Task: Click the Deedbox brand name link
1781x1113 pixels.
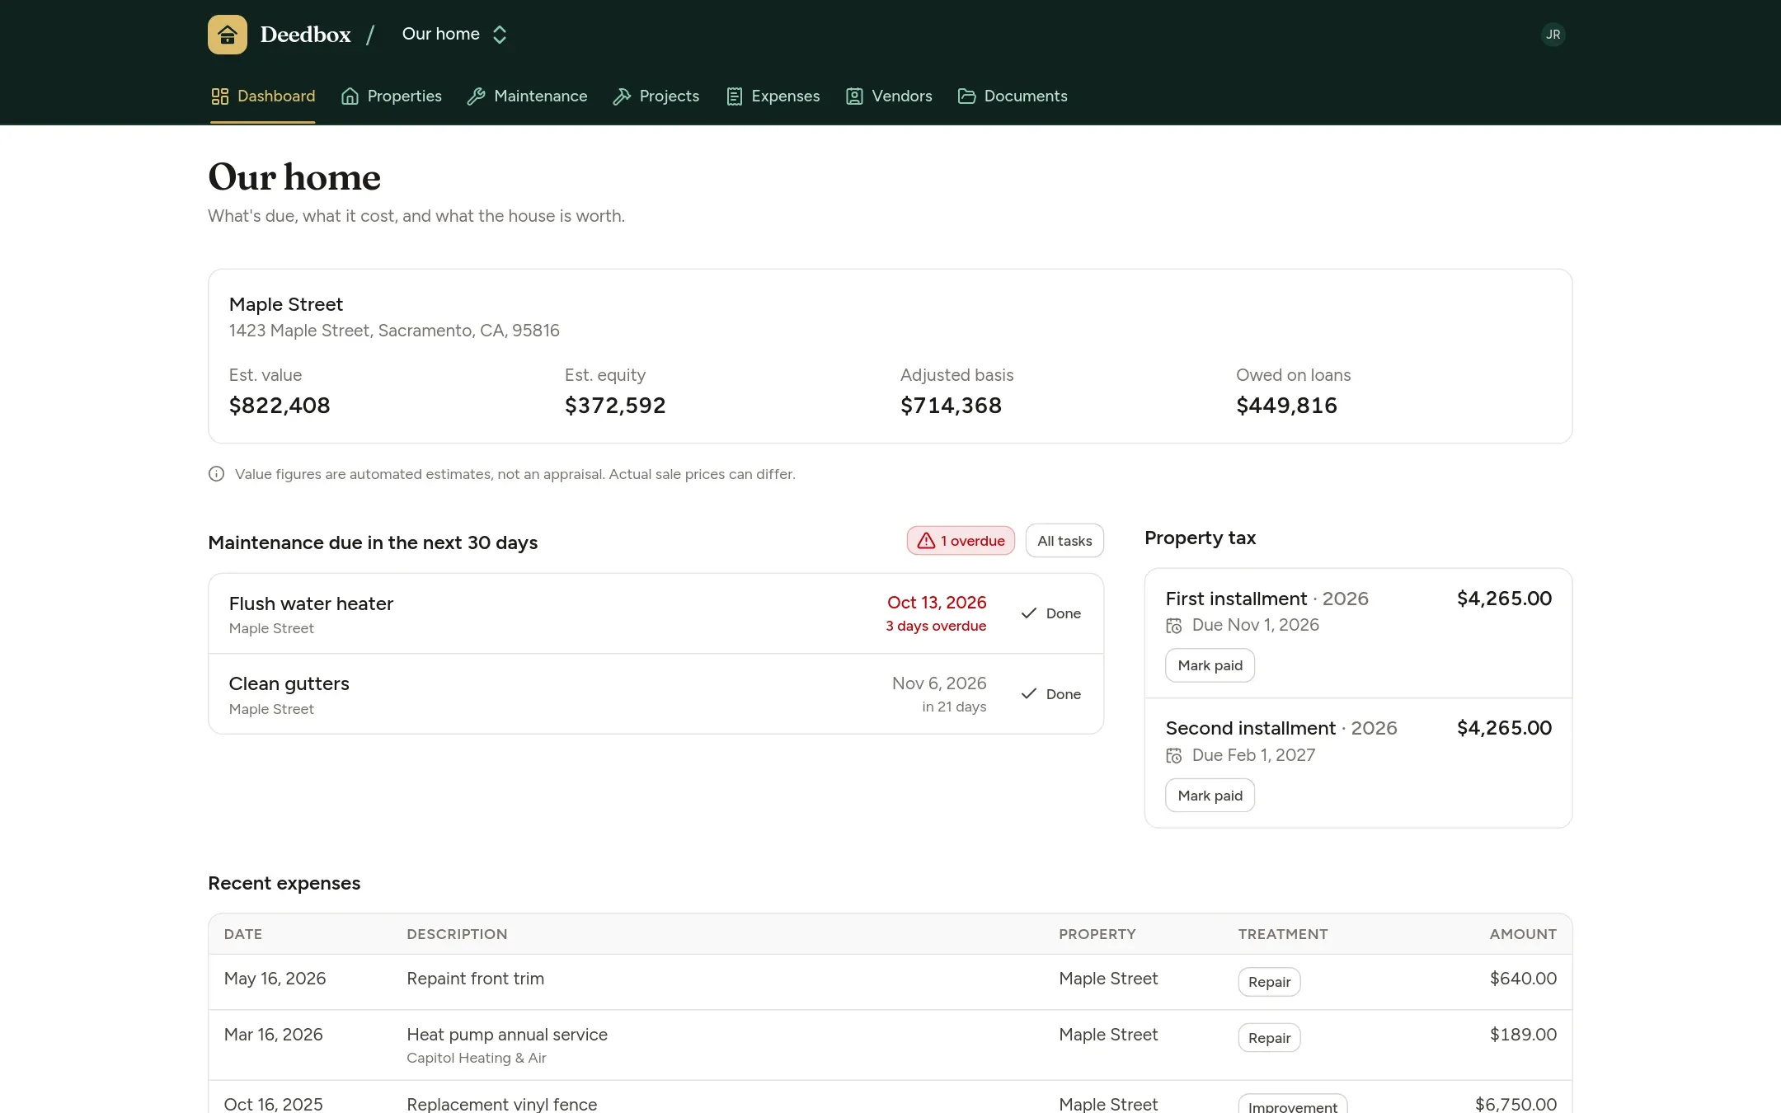Action: click(305, 35)
